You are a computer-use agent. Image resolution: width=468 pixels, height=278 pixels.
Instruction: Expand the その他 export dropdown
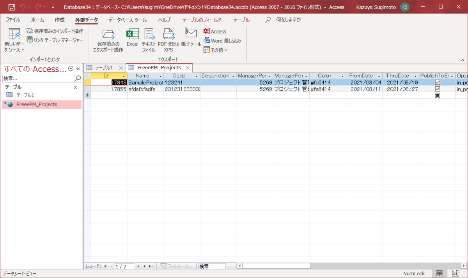coord(215,50)
